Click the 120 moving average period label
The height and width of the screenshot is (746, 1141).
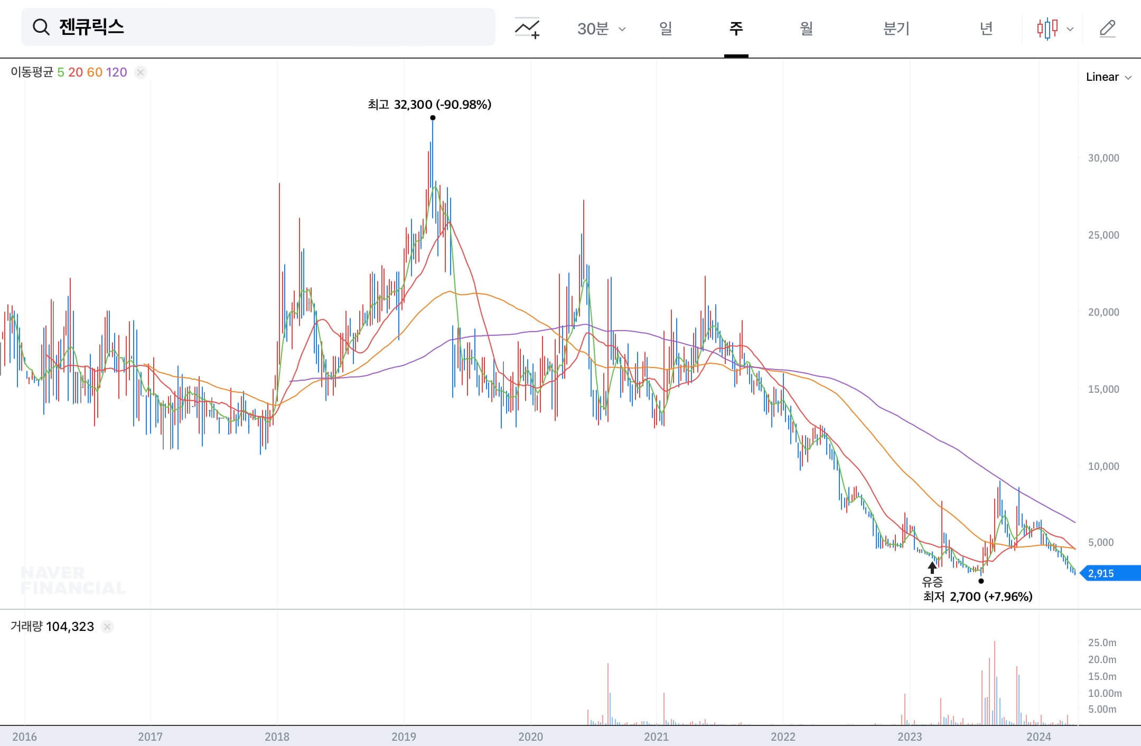(x=117, y=72)
